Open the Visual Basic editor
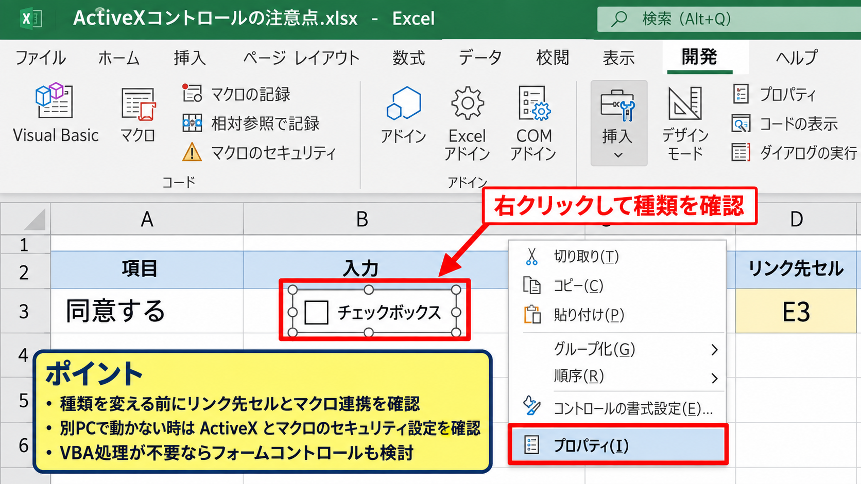 55,113
